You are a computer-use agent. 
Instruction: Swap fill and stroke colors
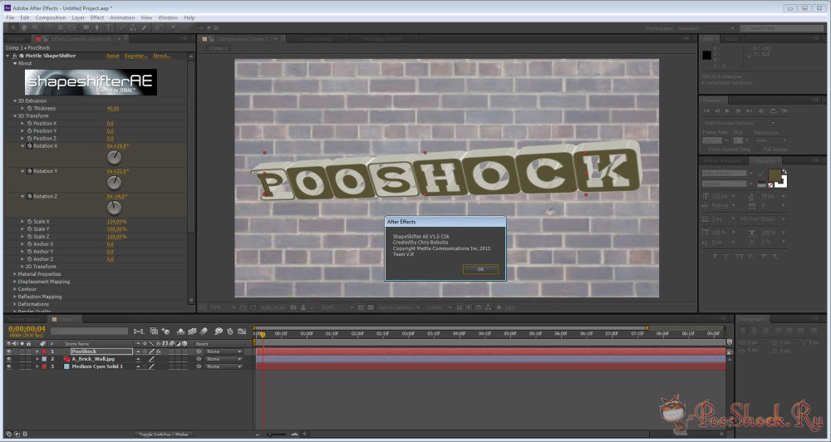coord(784,172)
